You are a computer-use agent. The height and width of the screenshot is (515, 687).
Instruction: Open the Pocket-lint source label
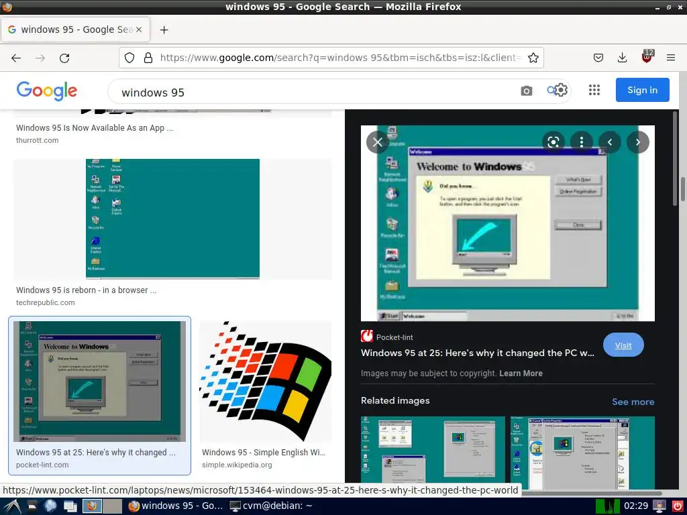coord(387,337)
